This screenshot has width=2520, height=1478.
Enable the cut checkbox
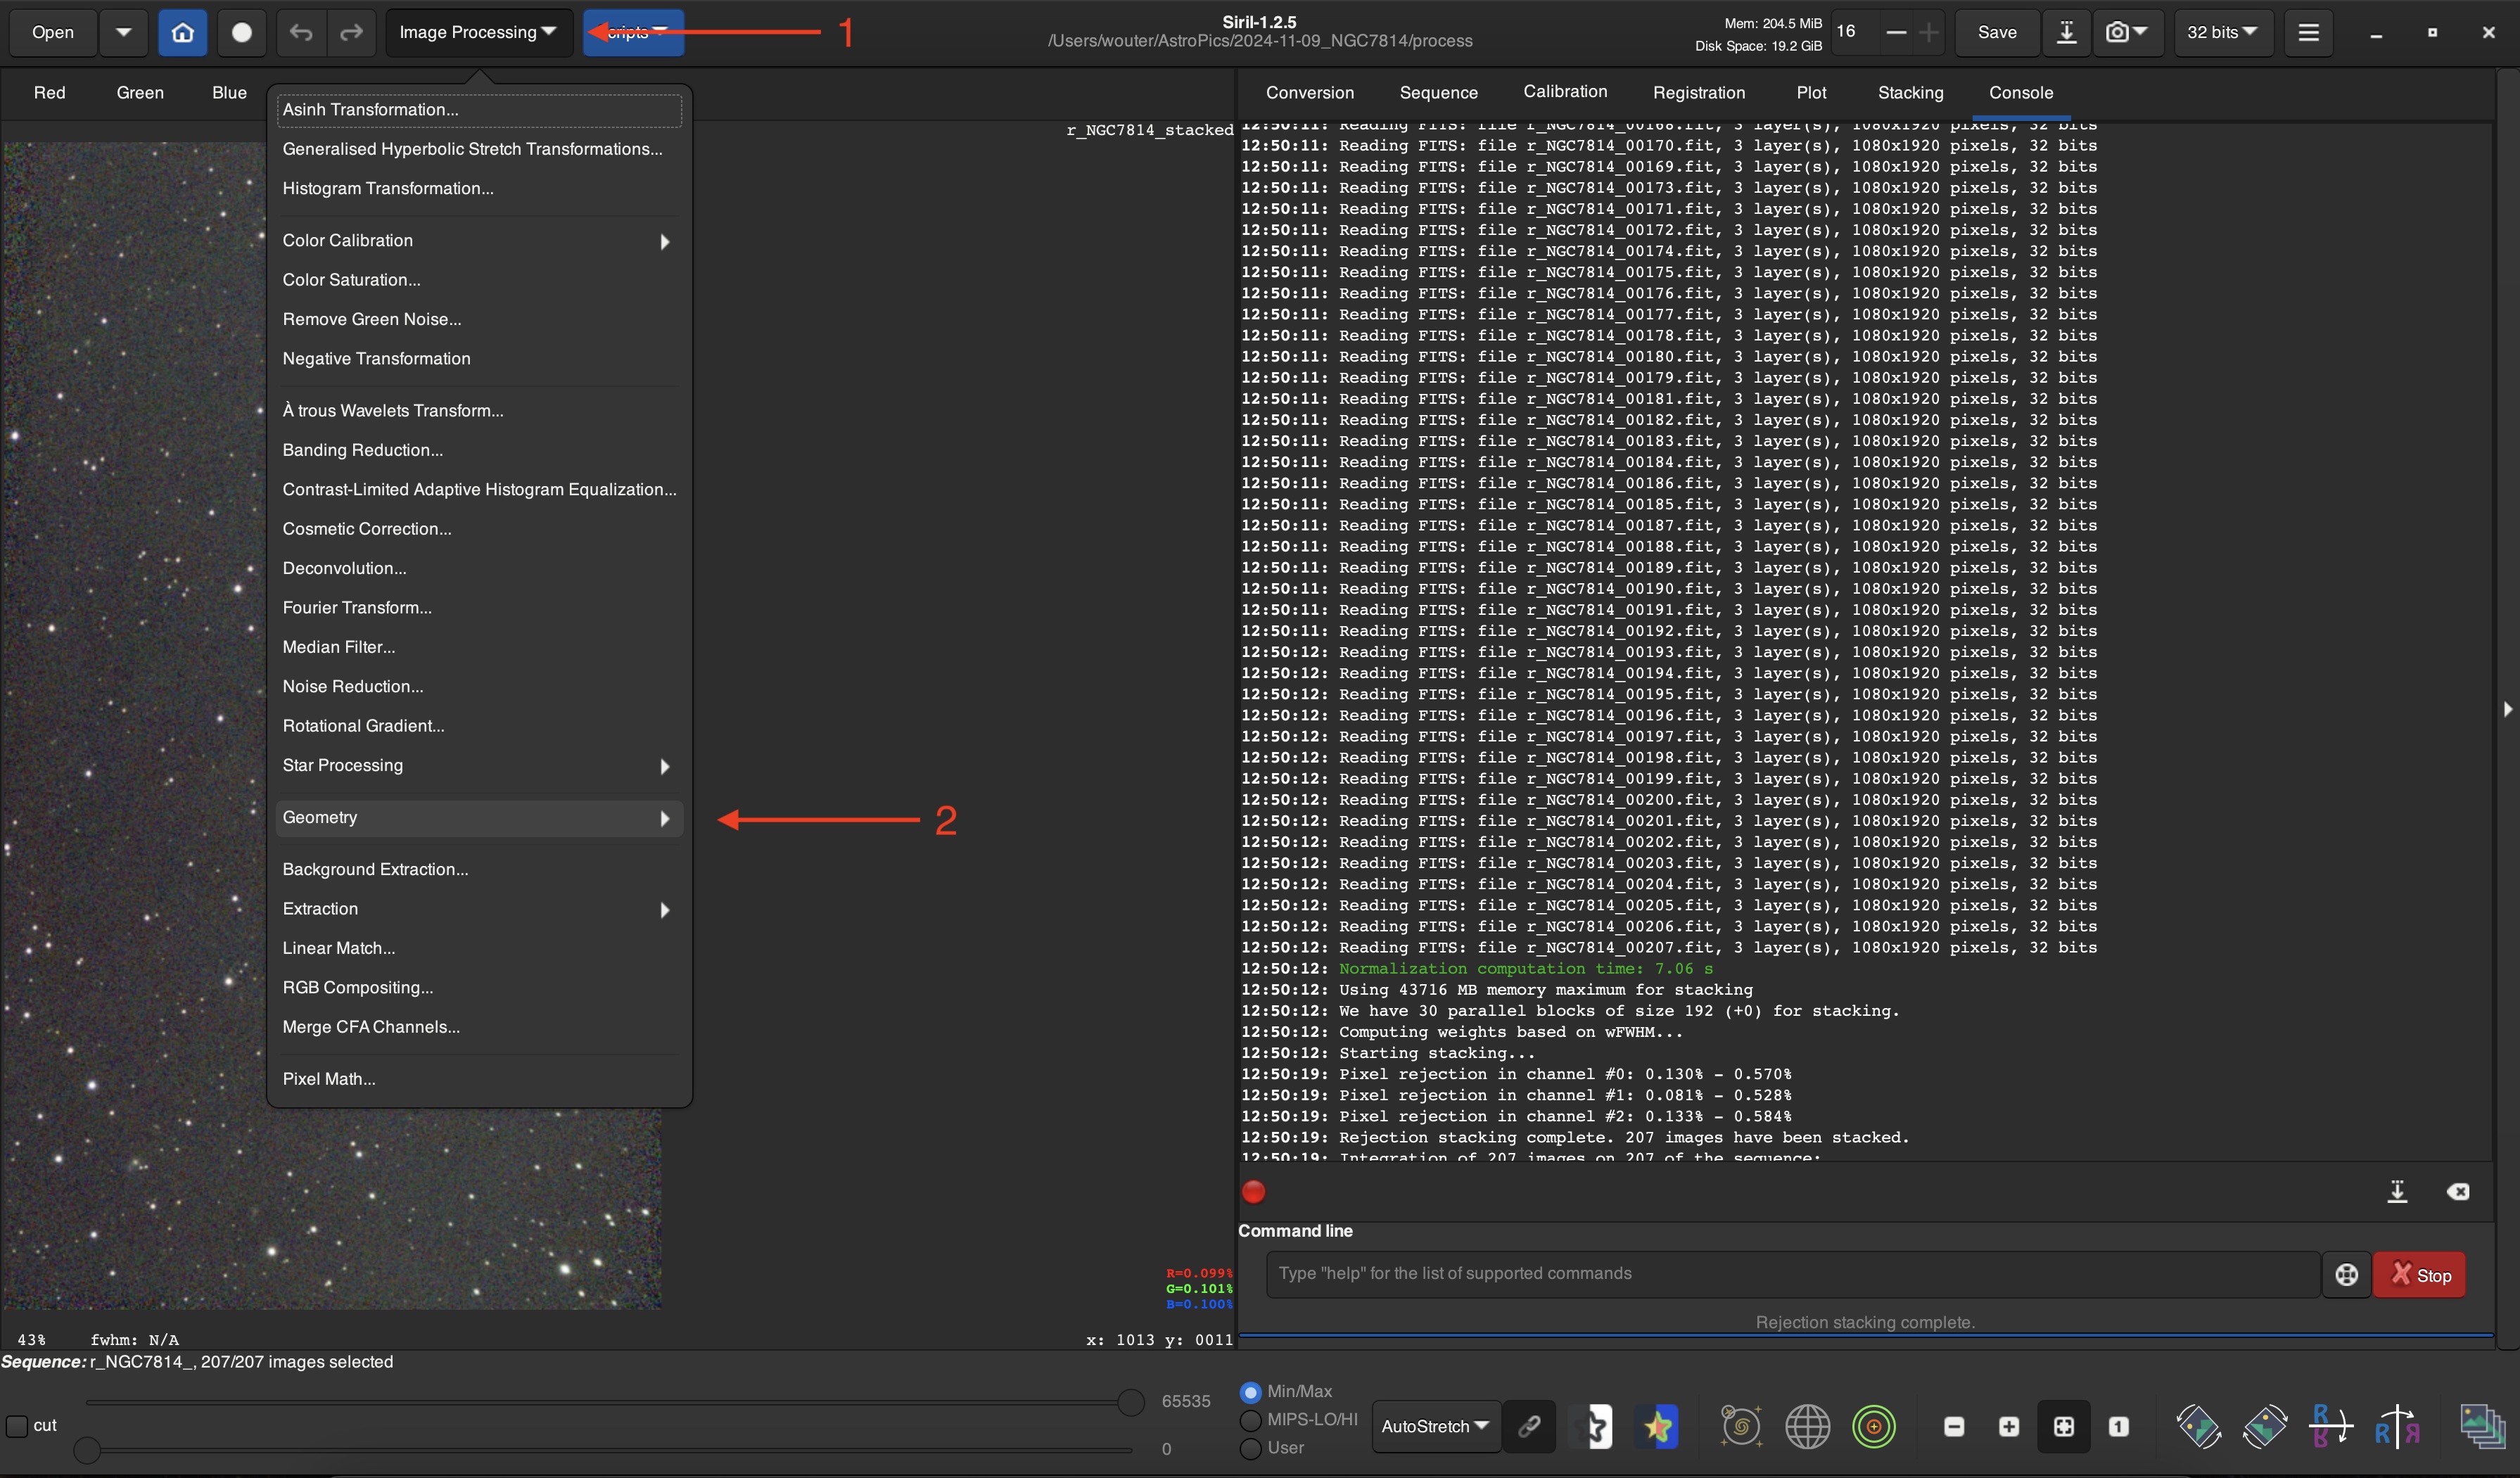click(x=17, y=1425)
